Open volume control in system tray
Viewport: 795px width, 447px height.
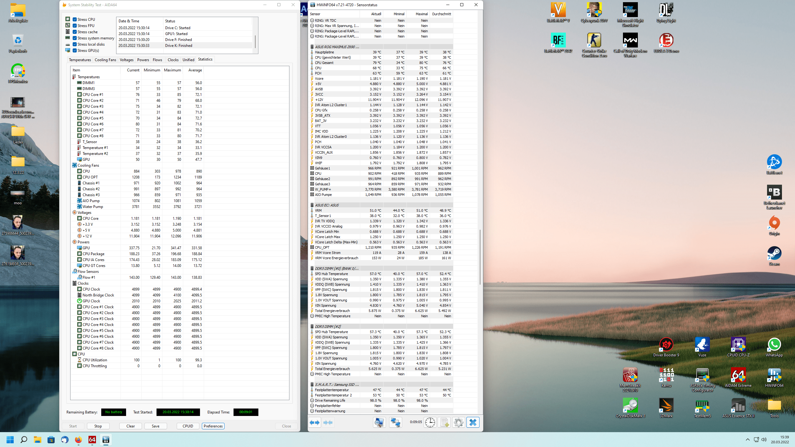[764, 440]
